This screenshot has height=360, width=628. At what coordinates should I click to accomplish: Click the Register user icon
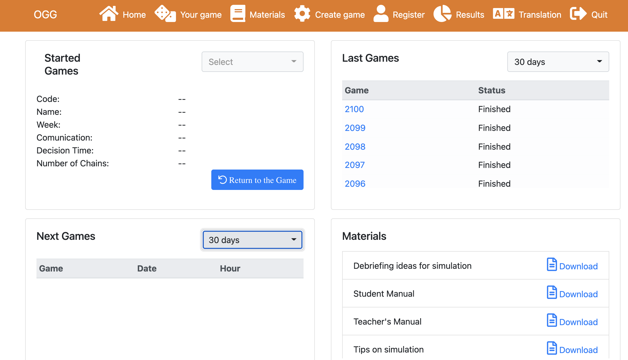(381, 14)
